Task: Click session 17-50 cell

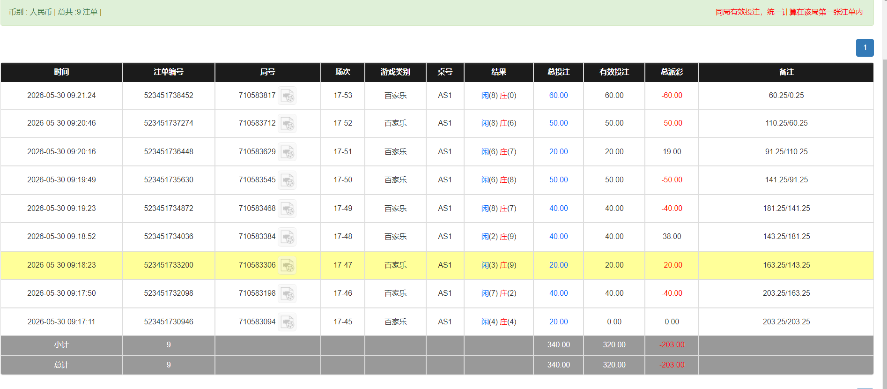Action: click(343, 180)
